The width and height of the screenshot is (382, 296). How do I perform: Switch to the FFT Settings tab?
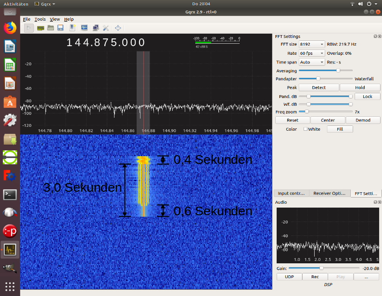(x=366, y=194)
